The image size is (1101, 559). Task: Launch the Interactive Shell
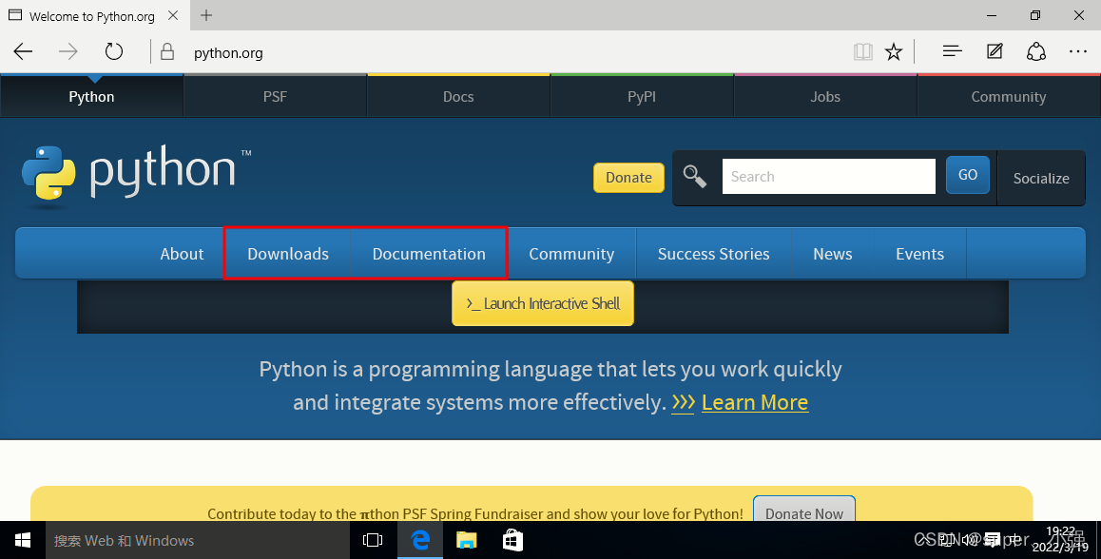point(543,303)
